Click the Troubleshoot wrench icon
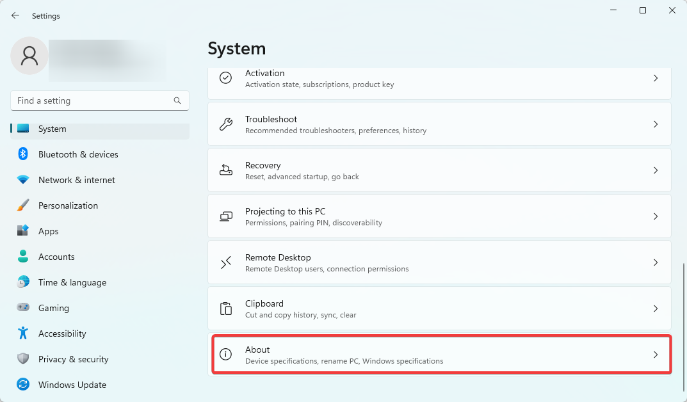This screenshot has width=687, height=402. pos(225,124)
